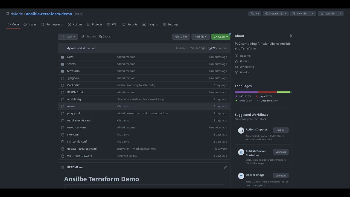Click the repository icon beside dylode

pyautogui.click(x=8, y=14)
